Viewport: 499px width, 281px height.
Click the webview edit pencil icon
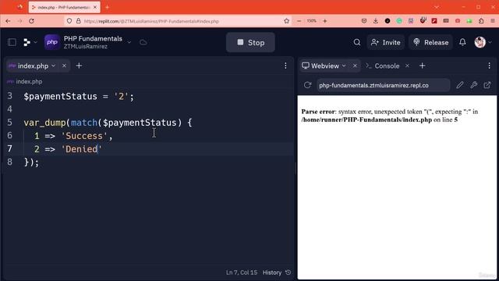(459, 85)
